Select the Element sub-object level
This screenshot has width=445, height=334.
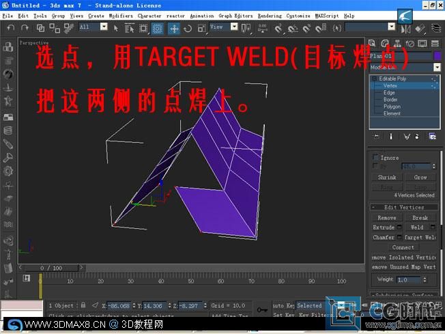392,113
